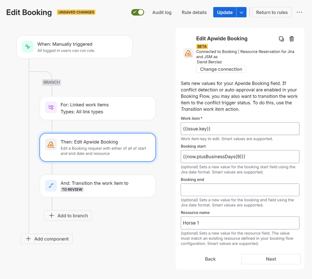Expand the BRANCH label section

click(x=51, y=82)
